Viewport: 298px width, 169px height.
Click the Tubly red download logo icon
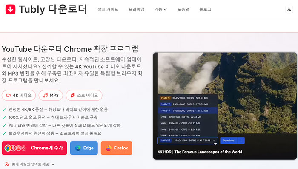pyautogui.click(x=11, y=9)
